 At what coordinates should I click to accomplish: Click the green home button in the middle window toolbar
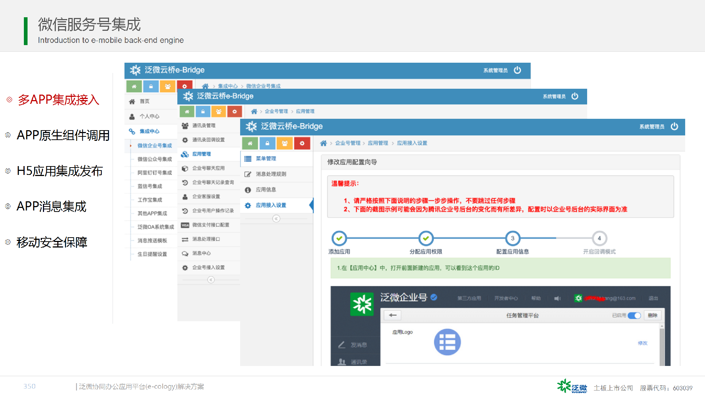(x=187, y=111)
